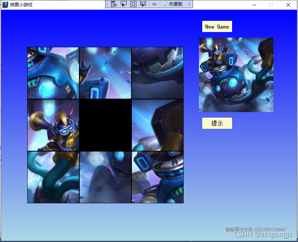Click the reference preview picture
298x242 pixels.
(236, 75)
